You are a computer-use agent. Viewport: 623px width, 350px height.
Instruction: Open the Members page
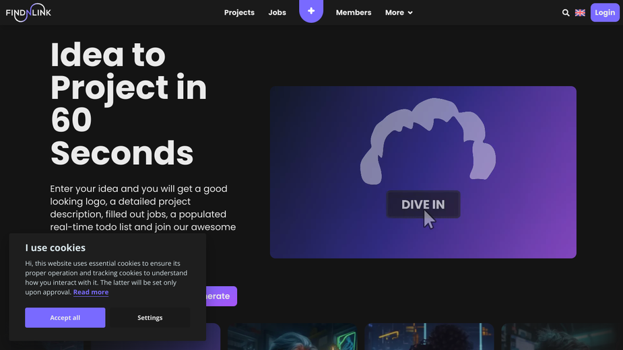point(354,13)
